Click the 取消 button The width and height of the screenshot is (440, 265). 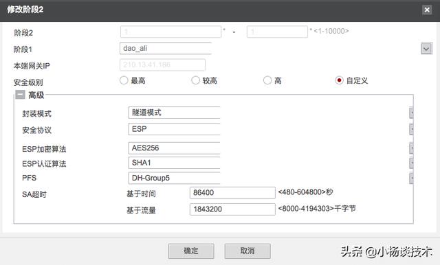[247, 251]
